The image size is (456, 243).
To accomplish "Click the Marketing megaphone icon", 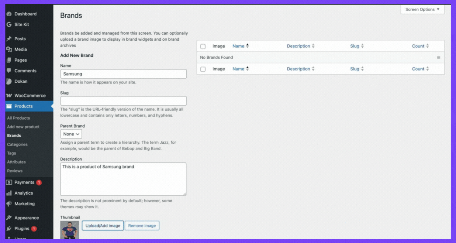I will coord(9,204).
